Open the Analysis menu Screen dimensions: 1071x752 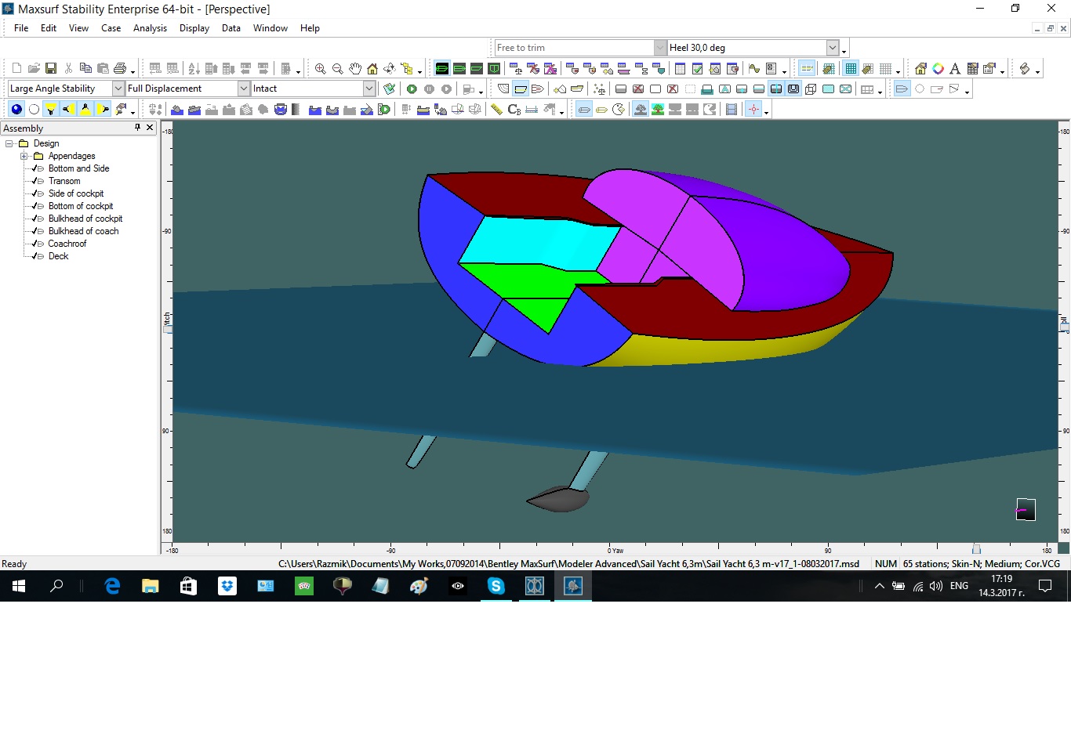tap(150, 28)
